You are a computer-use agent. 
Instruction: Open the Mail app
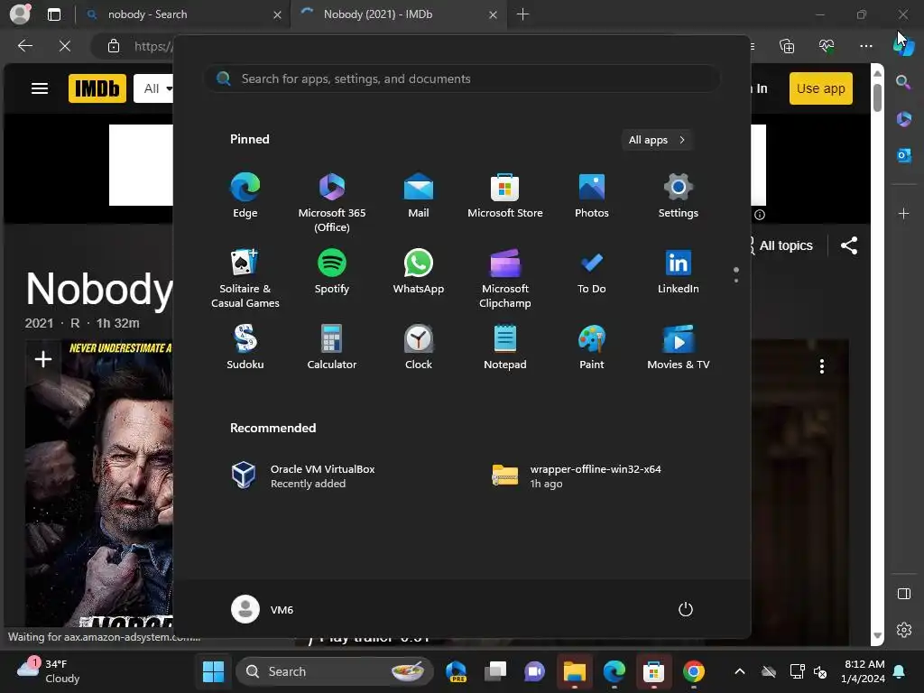pos(419,196)
